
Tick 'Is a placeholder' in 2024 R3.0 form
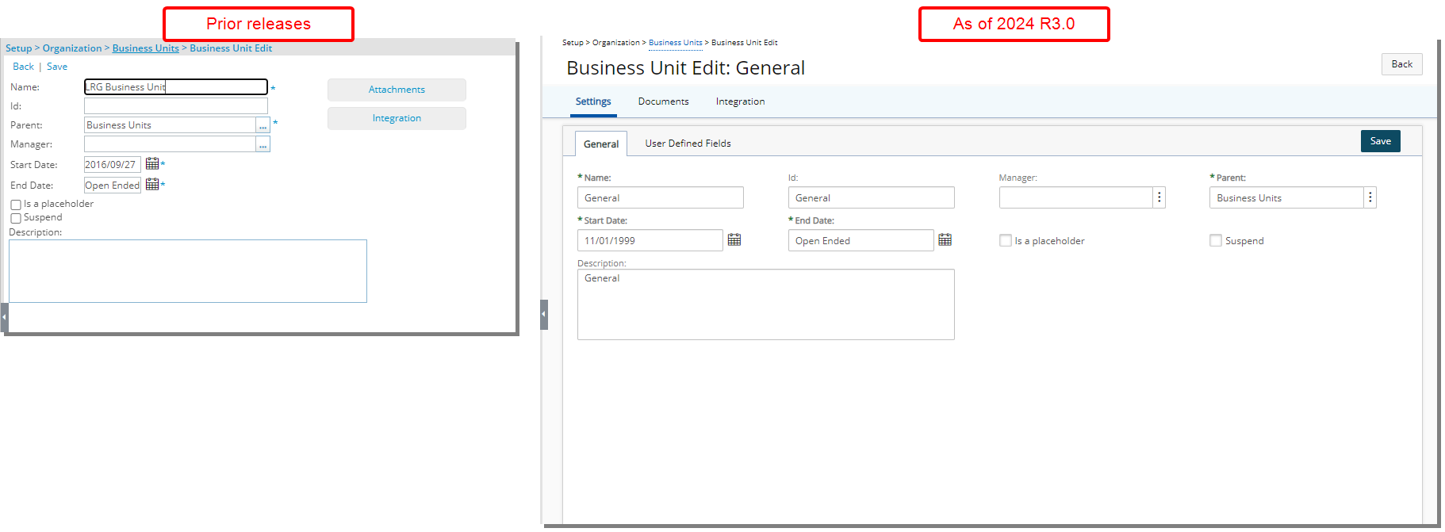tap(1006, 240)
